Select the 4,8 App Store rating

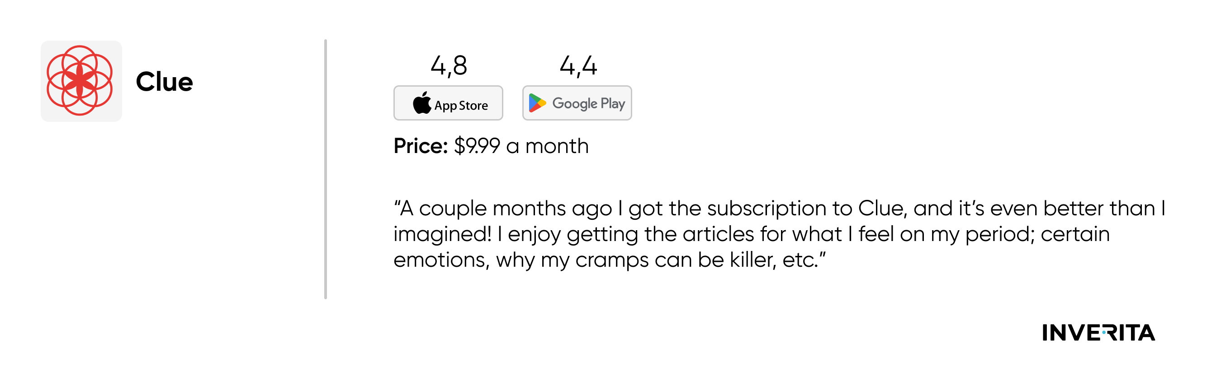point(449,66)
